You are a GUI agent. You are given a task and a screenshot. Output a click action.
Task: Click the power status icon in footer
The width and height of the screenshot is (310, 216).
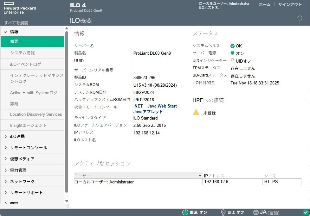tap(185, 212)
